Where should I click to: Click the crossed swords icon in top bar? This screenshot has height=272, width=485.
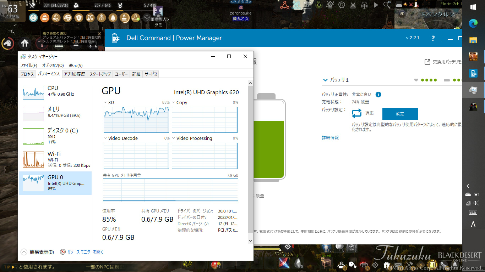pyautogui.click(x=353, y=5)
